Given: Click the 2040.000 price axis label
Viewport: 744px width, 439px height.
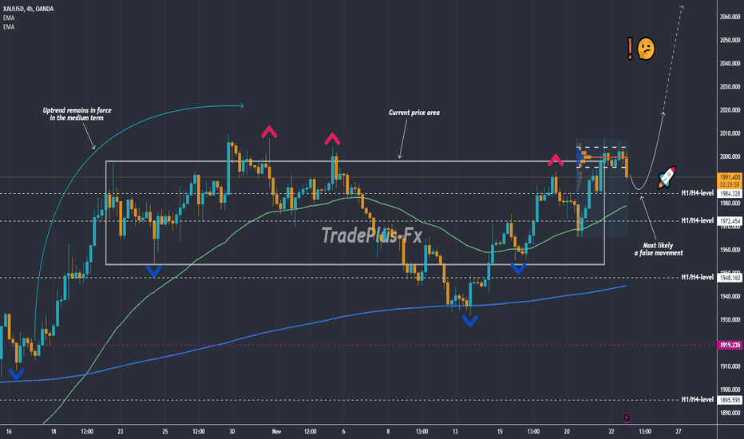Looking at the screenshot, I should (x=730, y=63).
